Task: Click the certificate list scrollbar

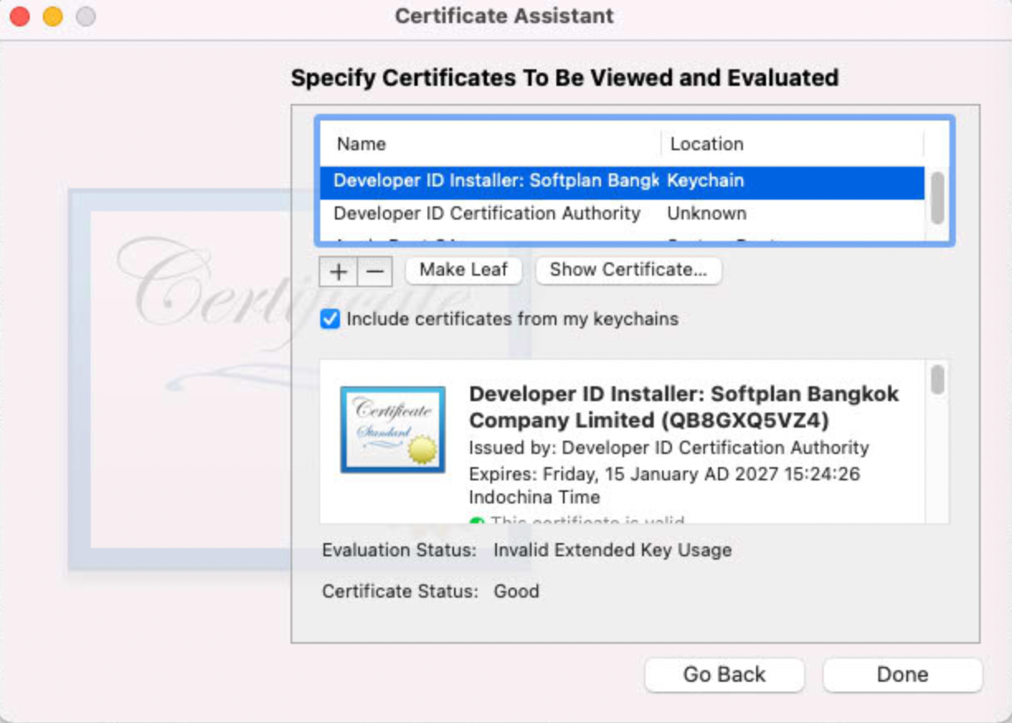Action: coord(937,198)
